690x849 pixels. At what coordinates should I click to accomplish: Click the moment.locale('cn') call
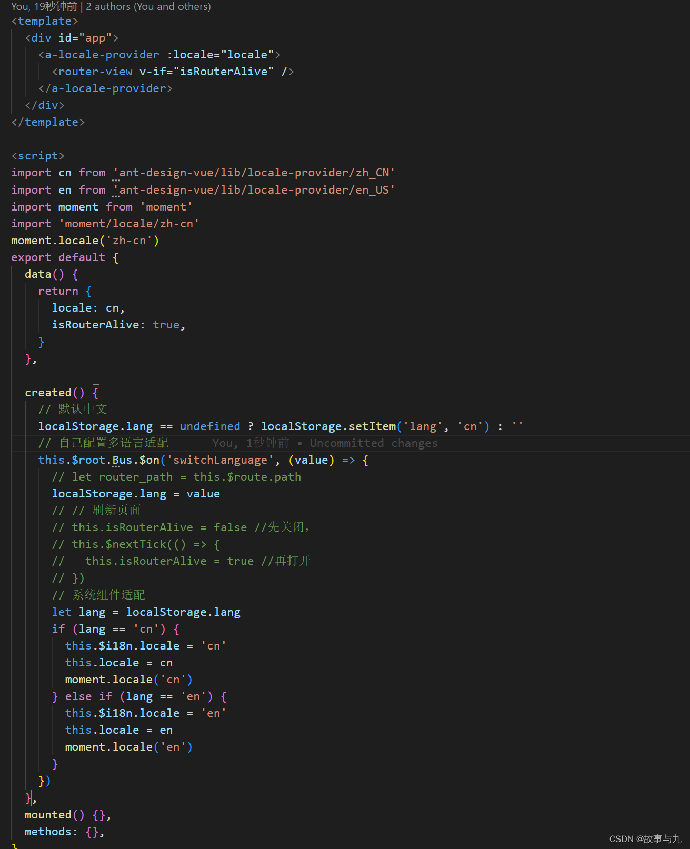point(129,680)
